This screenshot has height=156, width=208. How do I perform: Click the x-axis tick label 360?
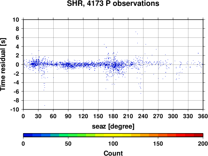pos(203,116)
